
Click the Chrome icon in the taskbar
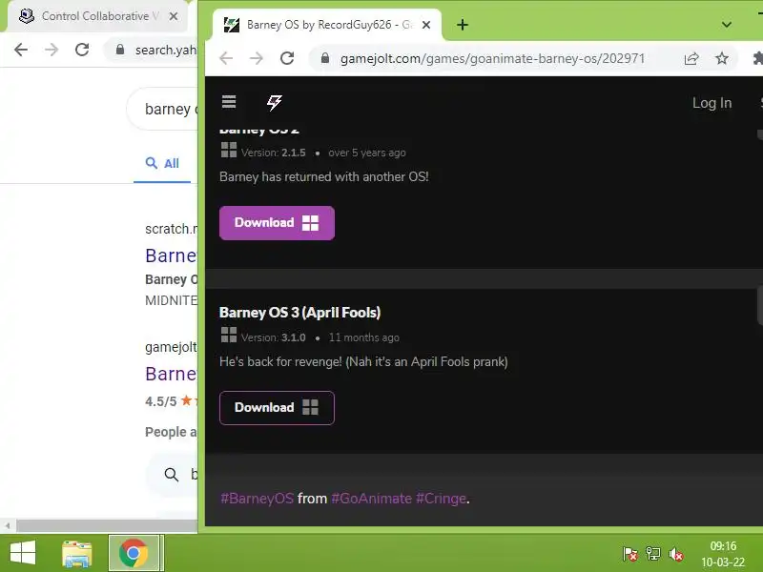point(134,553)
